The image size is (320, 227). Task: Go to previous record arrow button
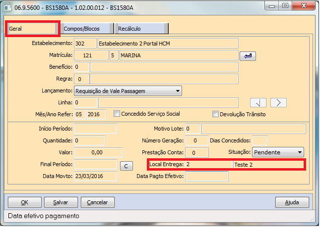point(258,102)
